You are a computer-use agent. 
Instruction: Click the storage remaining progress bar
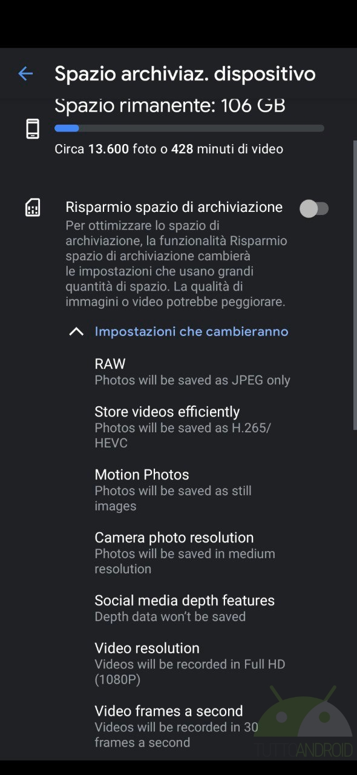pyautogui.click(x=189, y=128)
